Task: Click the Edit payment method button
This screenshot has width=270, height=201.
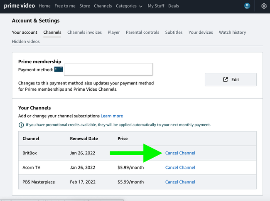Action: [x=231, y=79]
